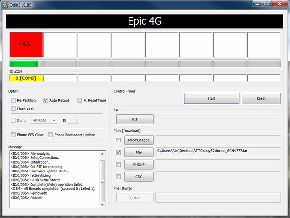Viewport: 290px width, 218px height.
Task: Enable the Re-Partition checkbox
Action: [13, 100]
